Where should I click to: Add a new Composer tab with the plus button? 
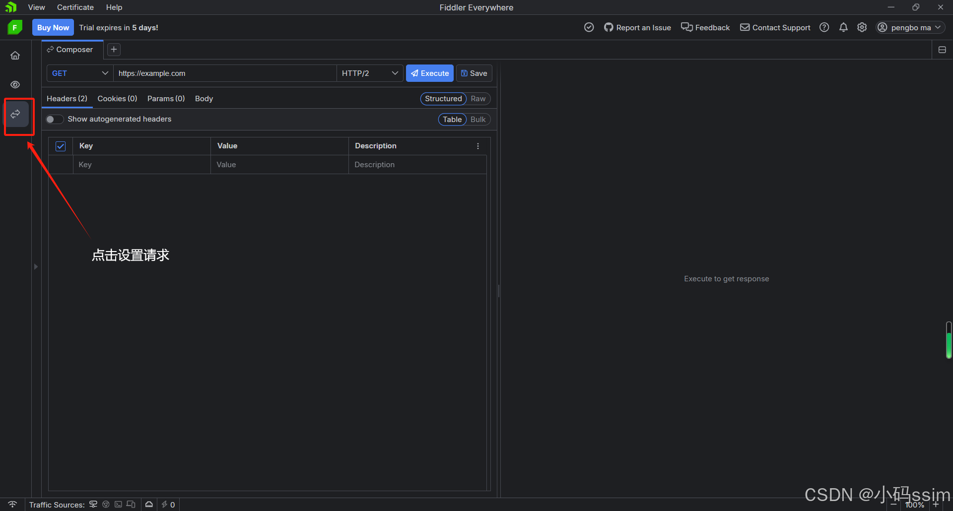(x=114, y=49)
